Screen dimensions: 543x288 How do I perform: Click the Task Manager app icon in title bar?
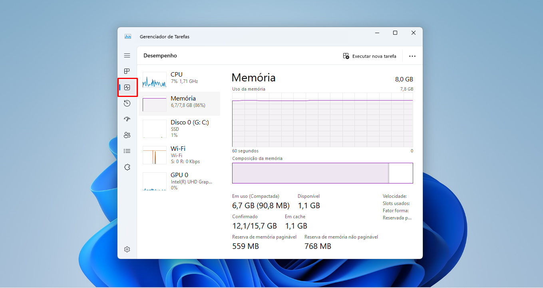[128, 36]
